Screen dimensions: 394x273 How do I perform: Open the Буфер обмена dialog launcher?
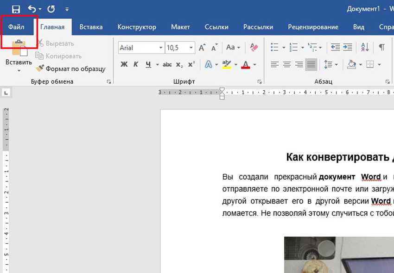point(109,81)
